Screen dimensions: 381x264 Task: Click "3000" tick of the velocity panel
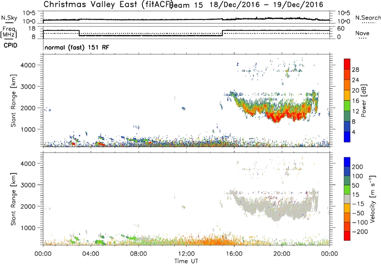(x=28, y=185)
